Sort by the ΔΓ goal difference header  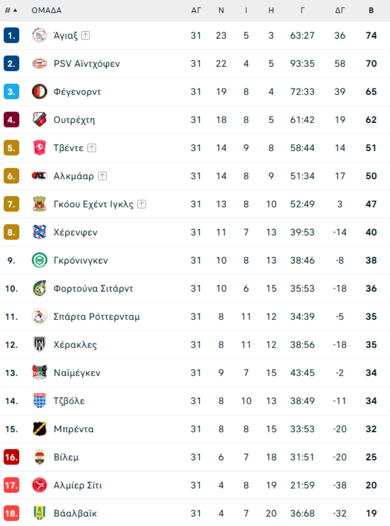pos(340,10)
